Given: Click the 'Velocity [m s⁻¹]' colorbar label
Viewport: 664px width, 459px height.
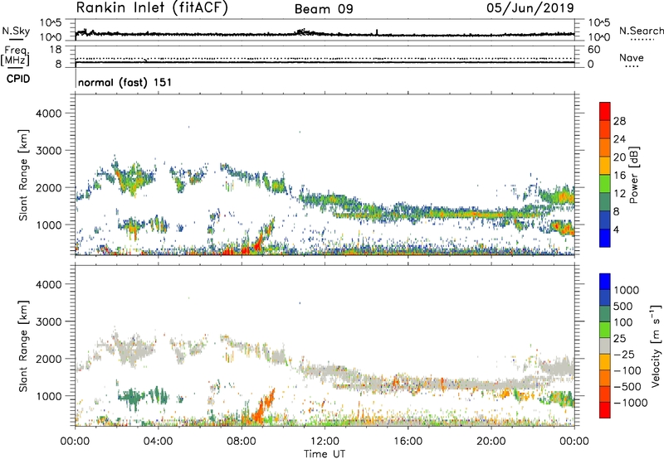Looking at the screenshot, I should [656, 345].
